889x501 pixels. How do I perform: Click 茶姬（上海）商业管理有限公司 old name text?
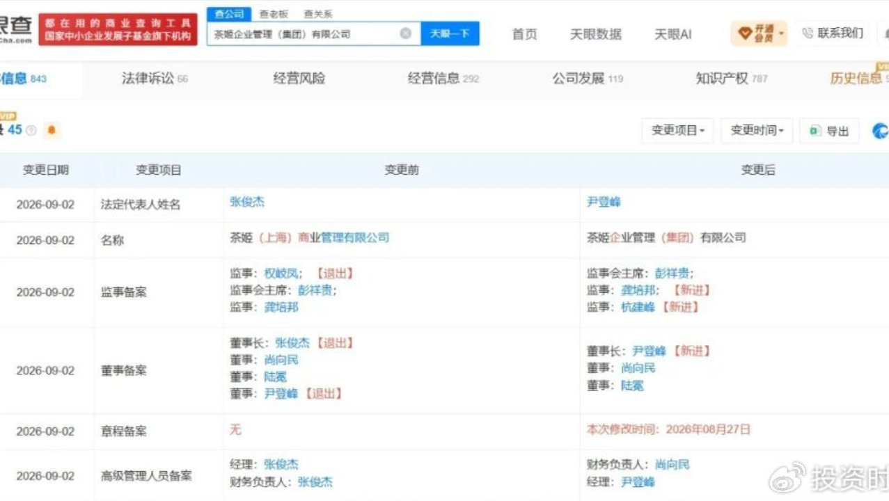(310, 237)
